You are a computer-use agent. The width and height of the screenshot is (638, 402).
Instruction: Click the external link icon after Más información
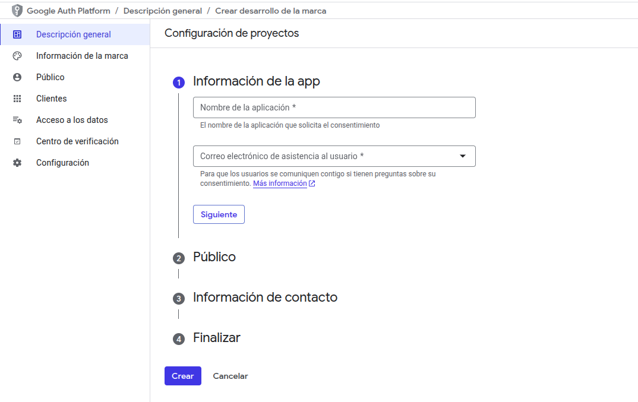coord(312,183)
